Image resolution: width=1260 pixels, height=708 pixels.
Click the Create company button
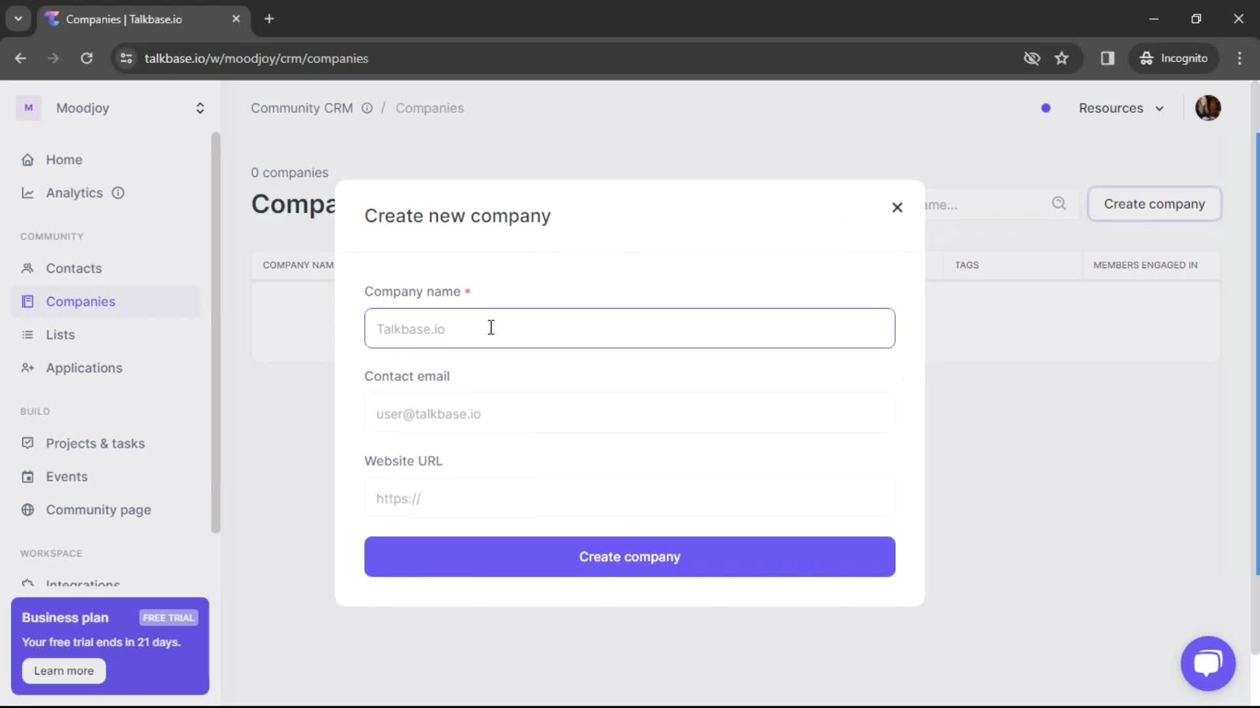click(x=630, y=557)
